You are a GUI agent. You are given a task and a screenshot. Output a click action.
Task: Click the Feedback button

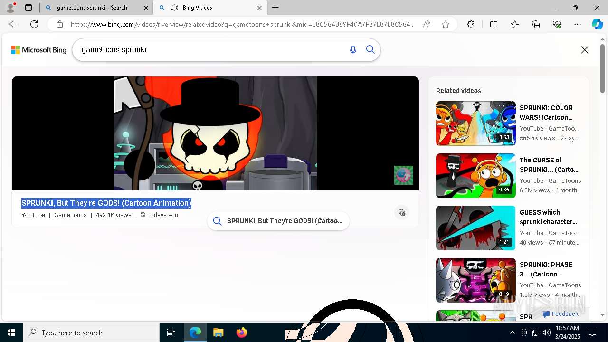(560, 314)
